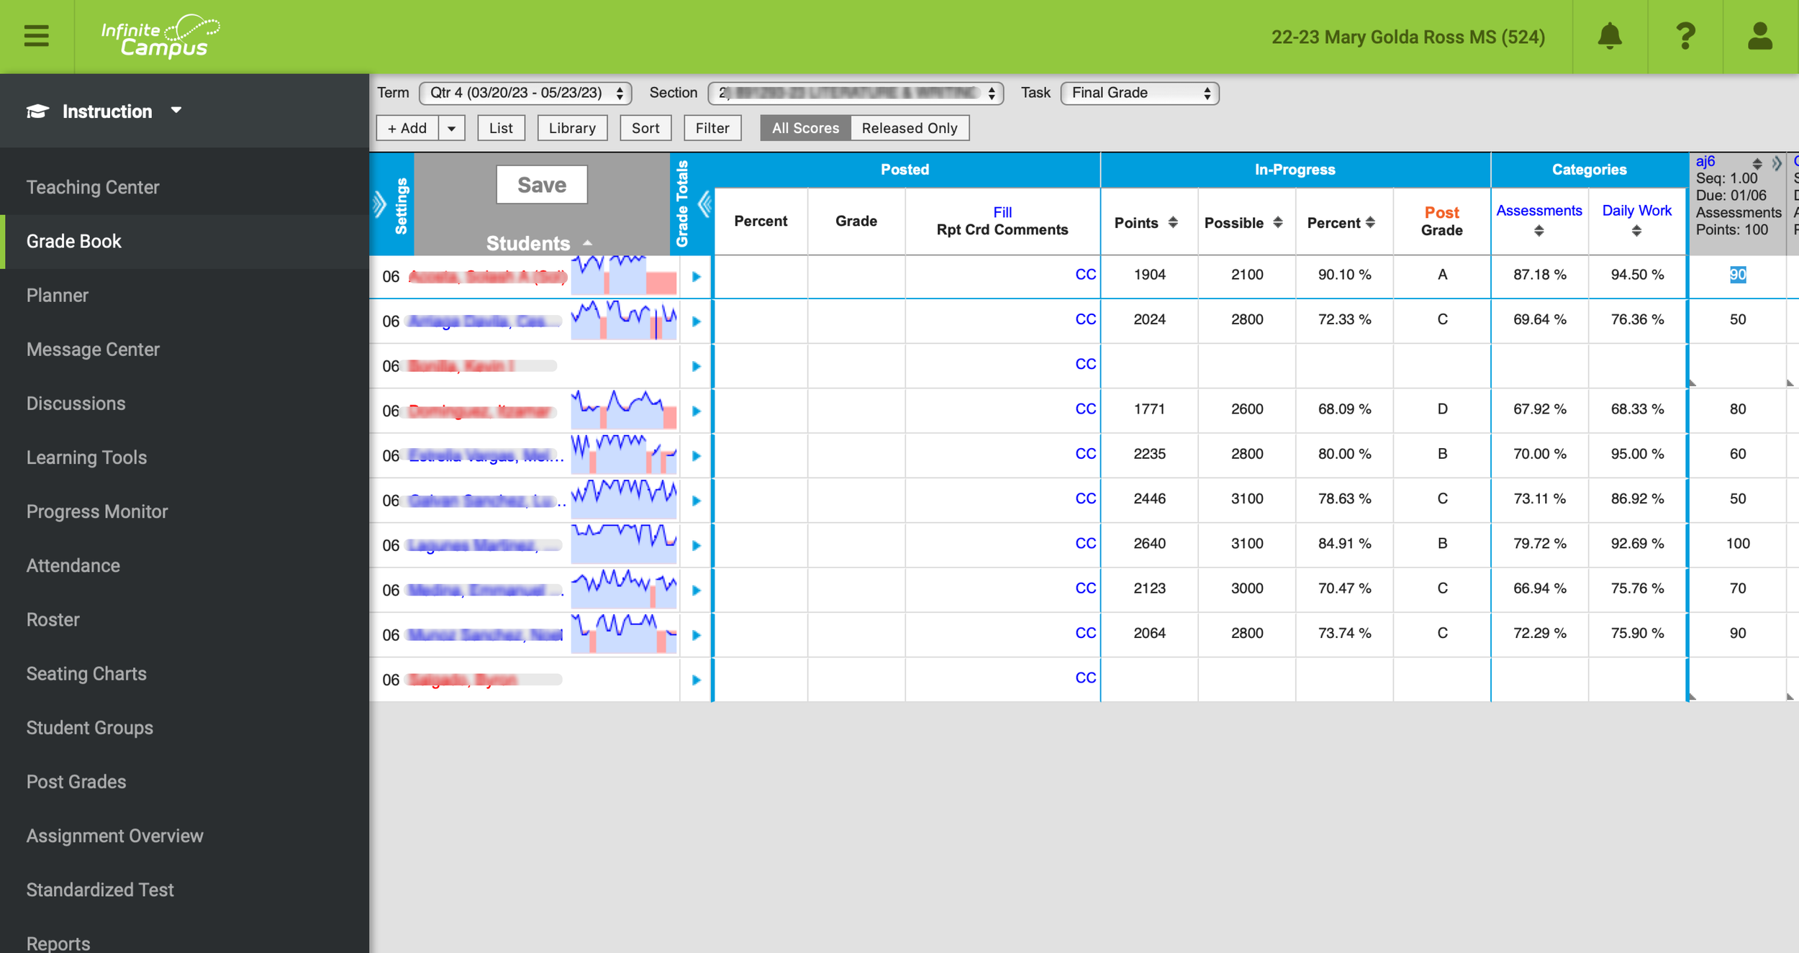Open the Task Final Grade dropdown
Image resolution: width=1799 pixels, height=953 pixels.
tap(1139, 93)
